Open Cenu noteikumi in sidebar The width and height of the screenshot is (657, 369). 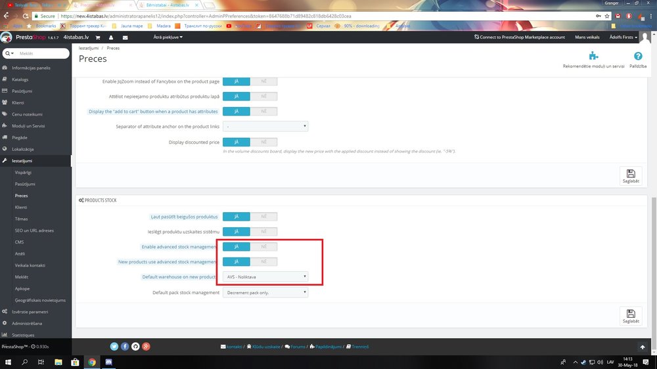27,114
